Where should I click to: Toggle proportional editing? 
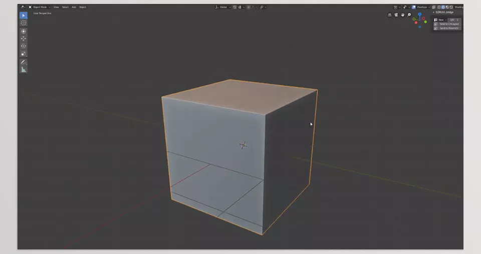pos(249,7)
